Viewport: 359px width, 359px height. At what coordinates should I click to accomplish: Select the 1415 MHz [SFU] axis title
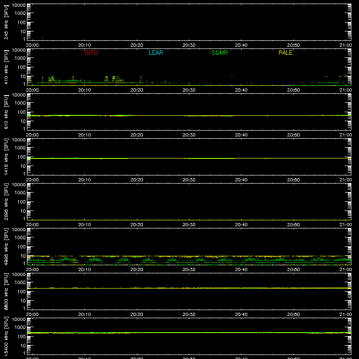pyautogui.click(x=6, y=157)
